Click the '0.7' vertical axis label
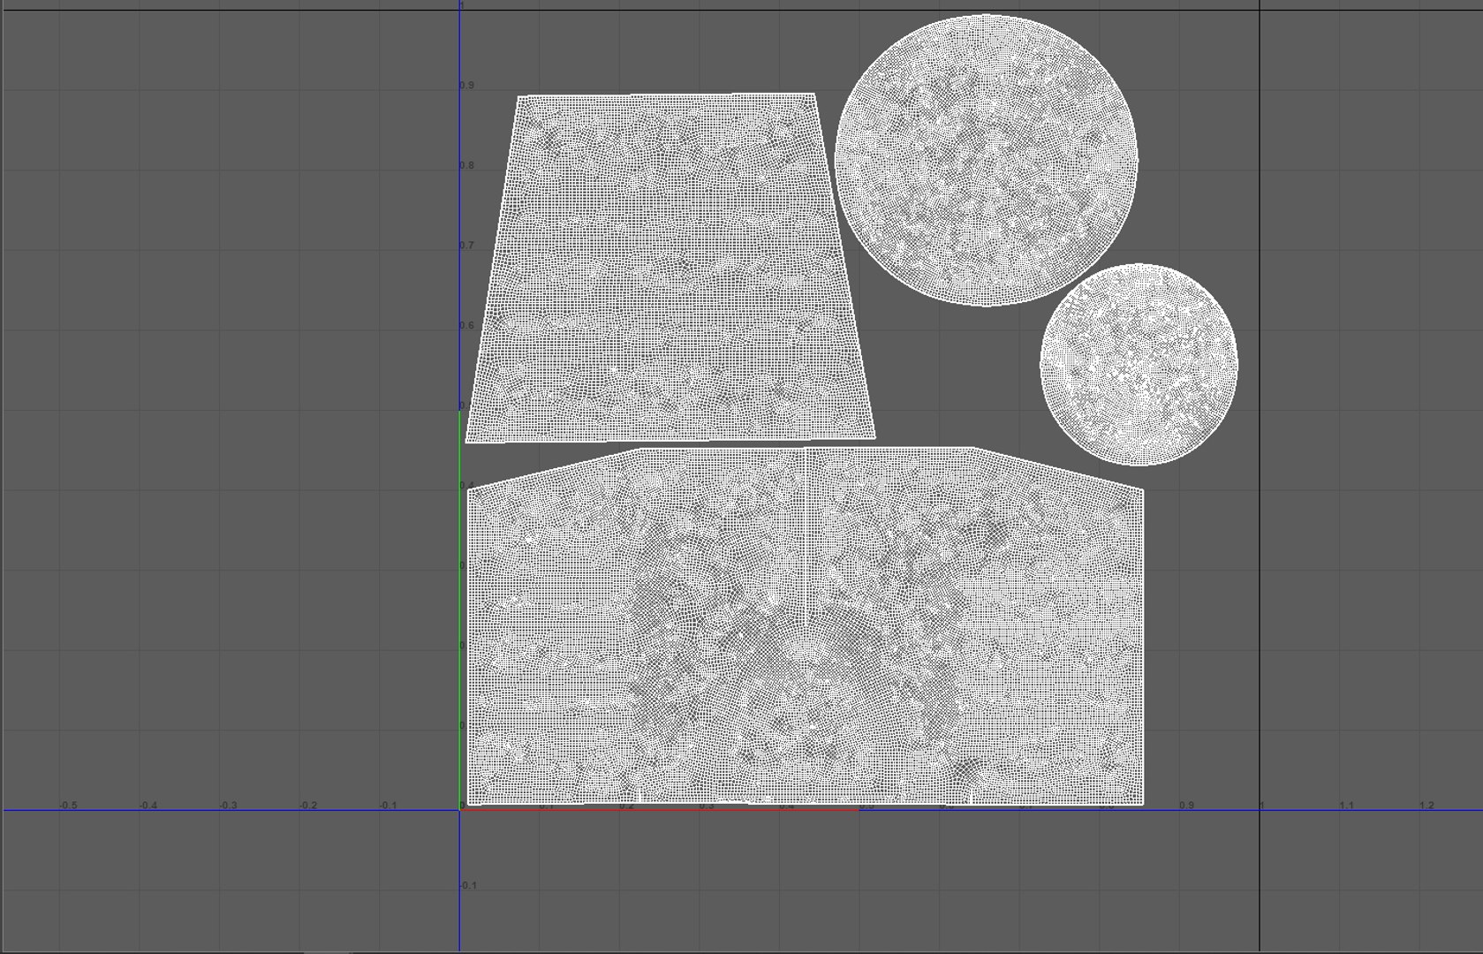1483x954 pixels. tap(466, 246)
